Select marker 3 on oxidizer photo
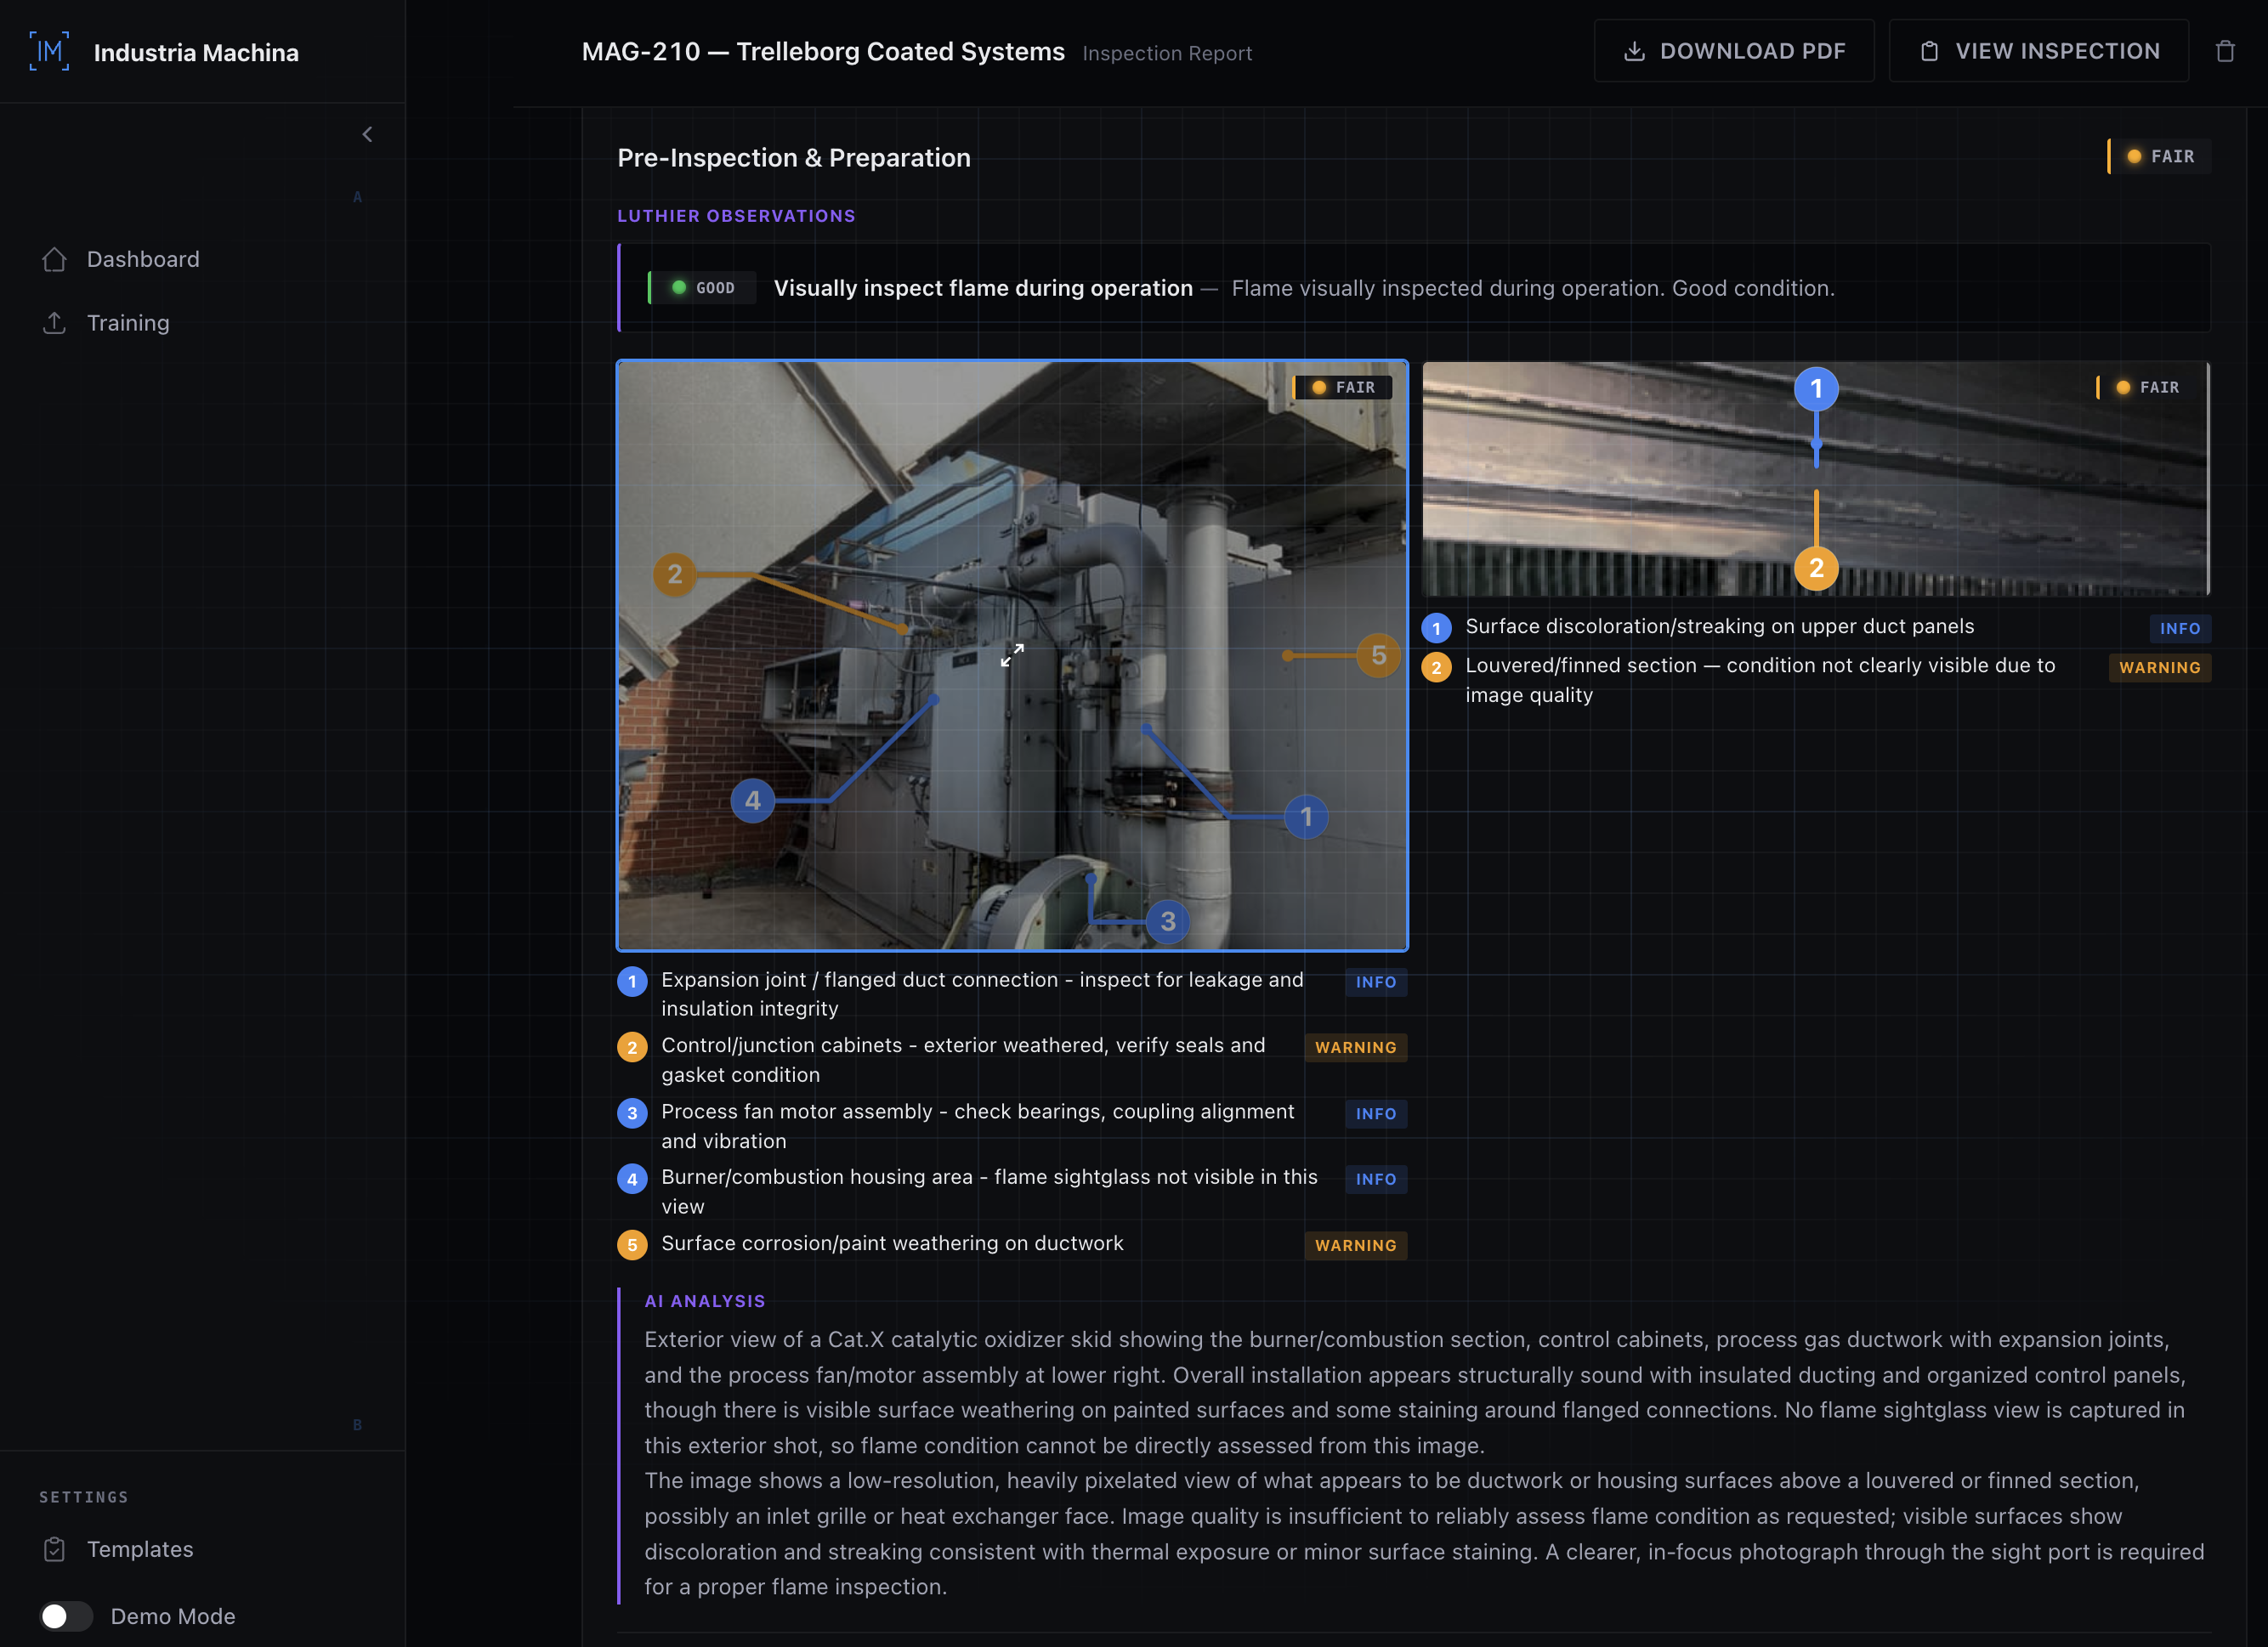 [x=1168, y=921]
